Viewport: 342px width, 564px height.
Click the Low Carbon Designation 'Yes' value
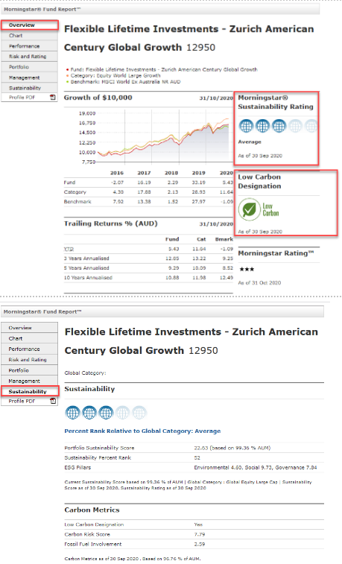tap(198, 525)
